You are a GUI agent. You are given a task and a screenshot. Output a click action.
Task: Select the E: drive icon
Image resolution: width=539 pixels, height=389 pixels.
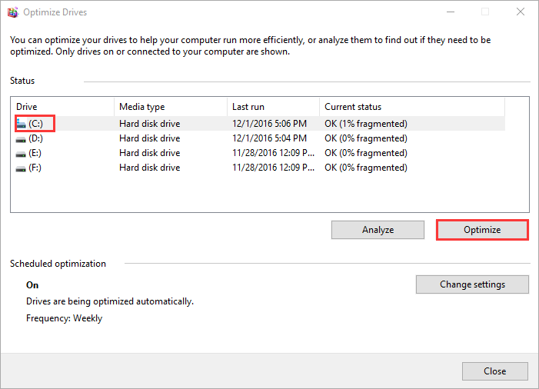pyautogui.click(x=21, y=154)
